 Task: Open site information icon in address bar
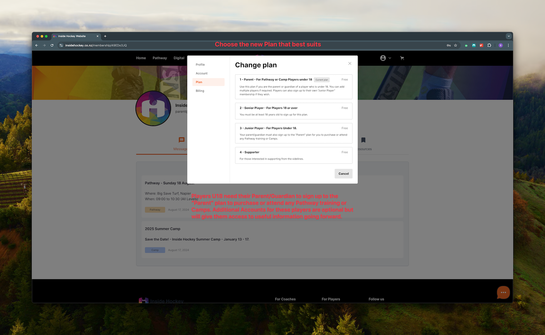tap(61, 45)
